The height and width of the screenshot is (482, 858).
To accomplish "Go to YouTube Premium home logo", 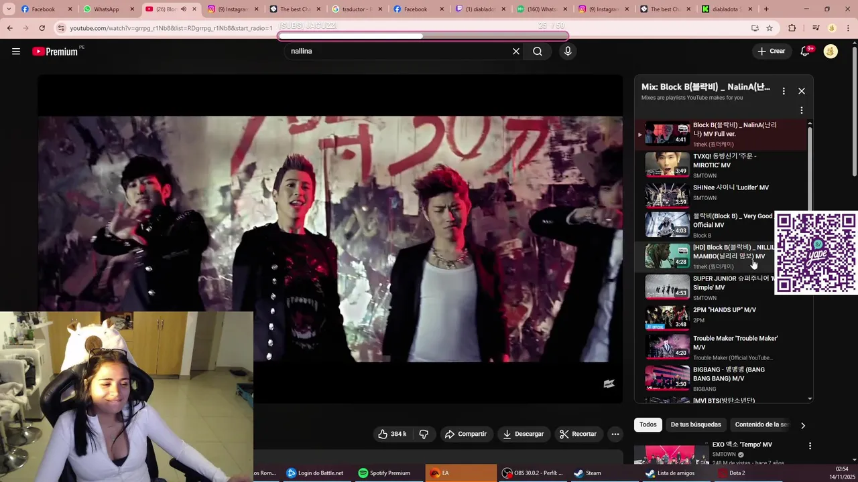I will click(x=55, y=52).
